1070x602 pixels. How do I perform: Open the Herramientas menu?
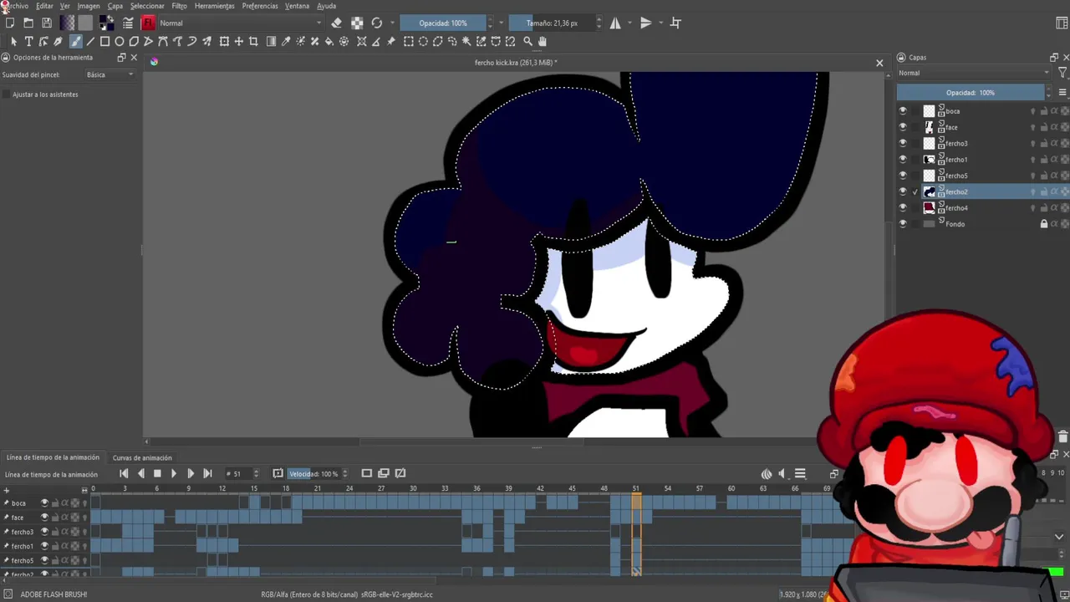pos(214,6)
